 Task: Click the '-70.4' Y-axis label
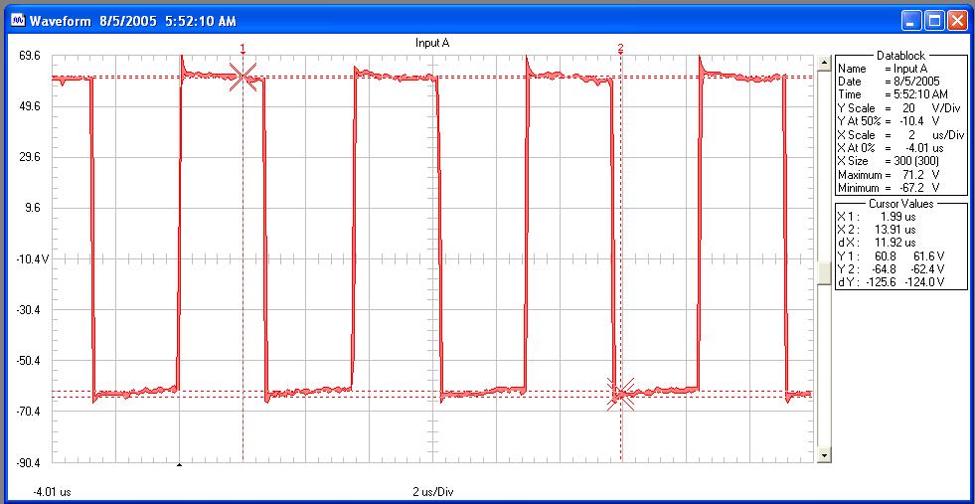coord(29,412)
